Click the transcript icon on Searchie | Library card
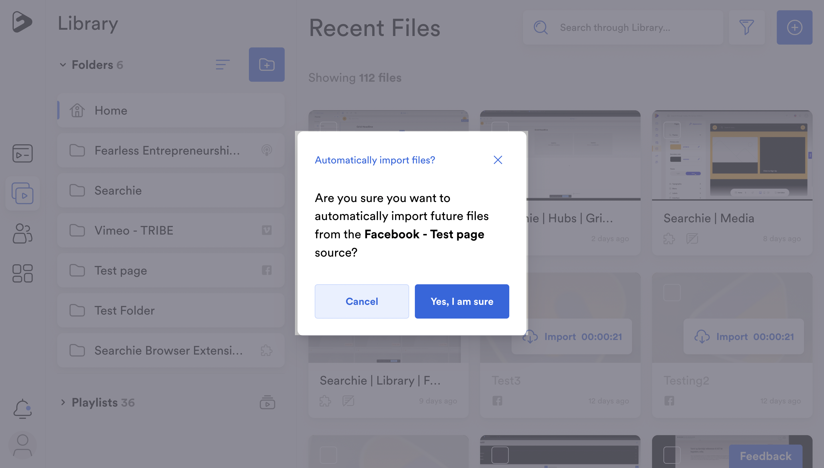Viewport: 824px width, 468px height. pyautogui.click(x=348, y=401)
